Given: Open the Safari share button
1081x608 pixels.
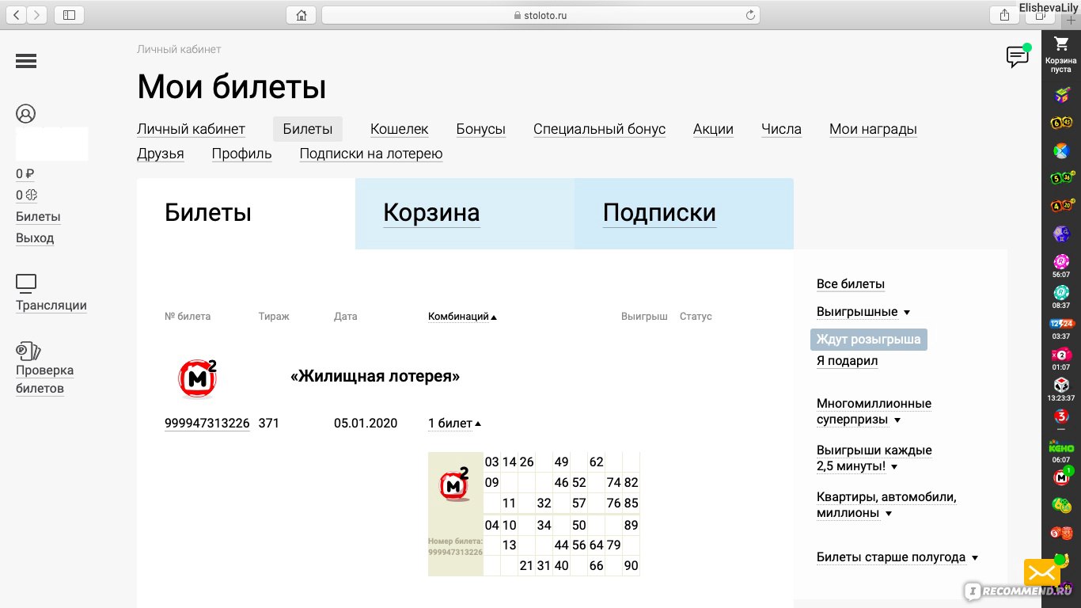Looking at the screenshot, I should click(x=1004, y=15).
